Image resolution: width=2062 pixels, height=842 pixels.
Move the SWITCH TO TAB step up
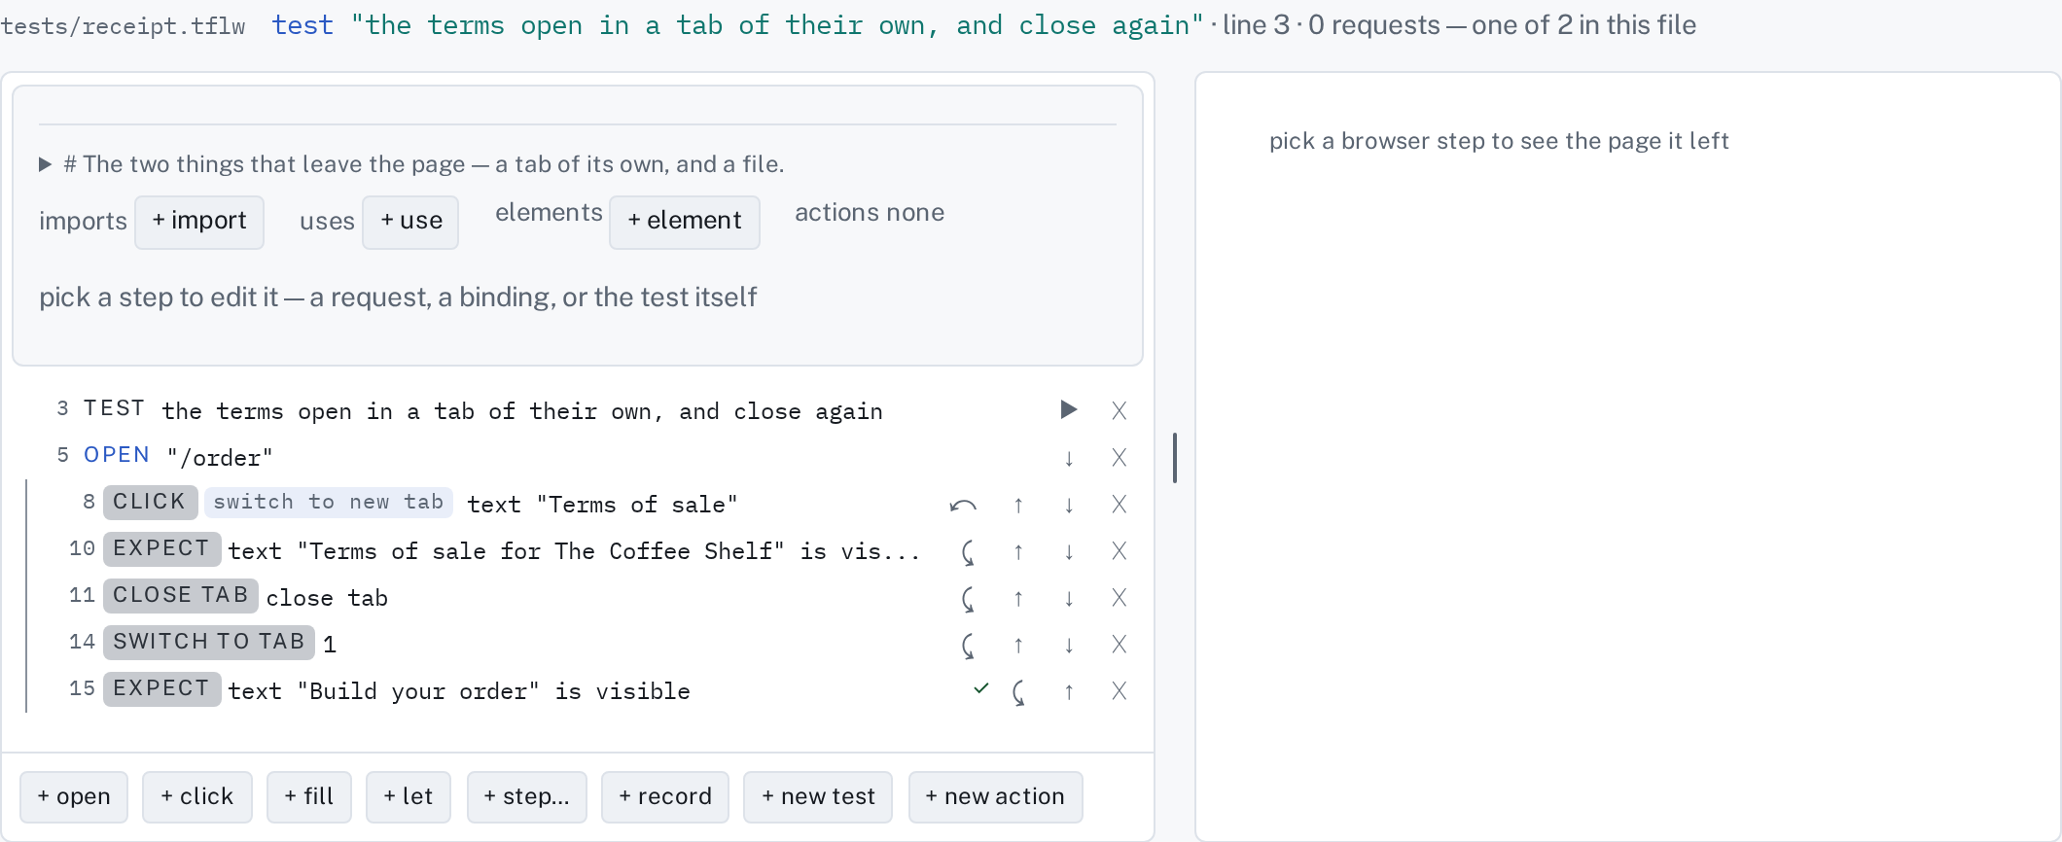tap(1018, 645)
